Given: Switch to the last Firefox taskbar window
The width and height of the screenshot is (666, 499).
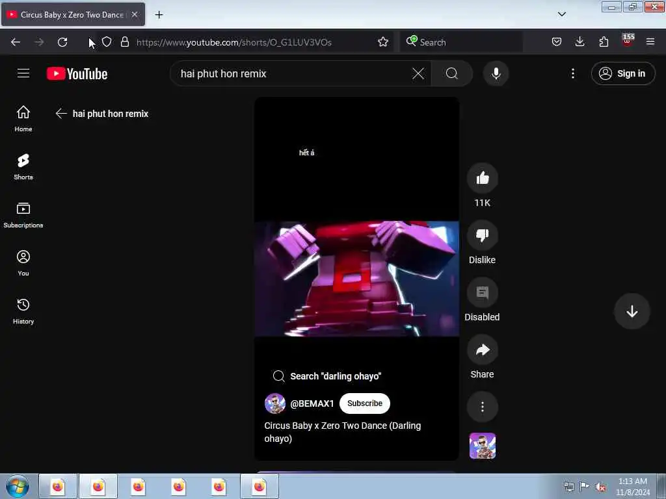Looking at the screenshot, I should click(x=260, y=486).
